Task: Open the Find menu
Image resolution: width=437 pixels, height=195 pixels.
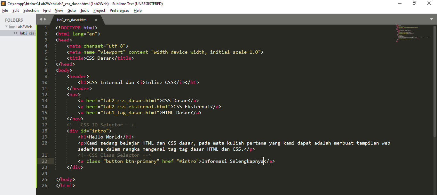Action: coord(47,11)
